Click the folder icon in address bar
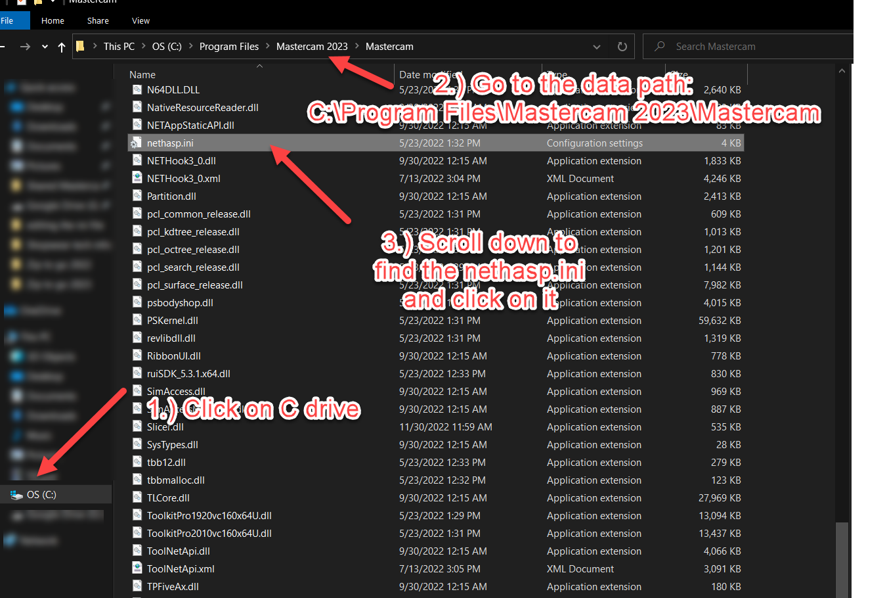Screen dimensions: 887x598 [81, 46]
